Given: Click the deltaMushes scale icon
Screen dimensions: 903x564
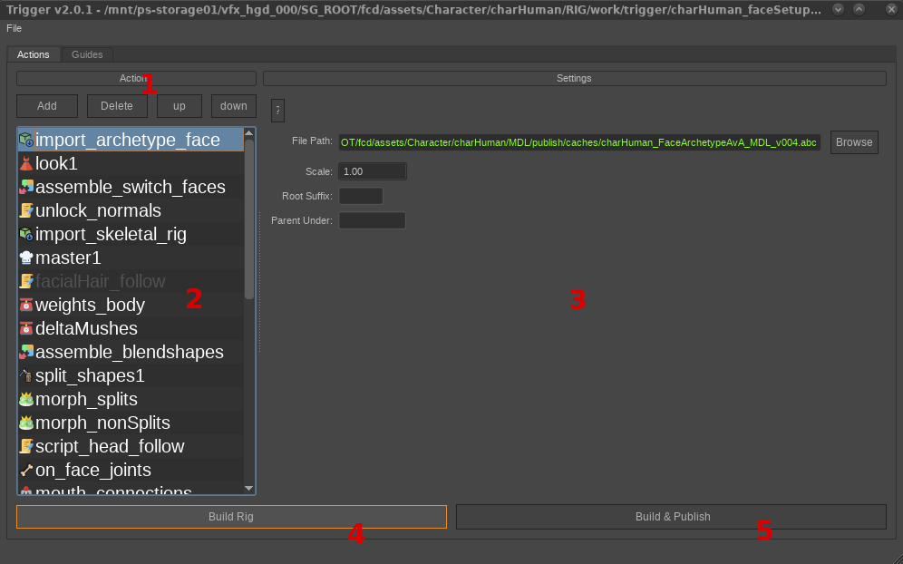Looking at the screenshot, I should tap(26, 328).
